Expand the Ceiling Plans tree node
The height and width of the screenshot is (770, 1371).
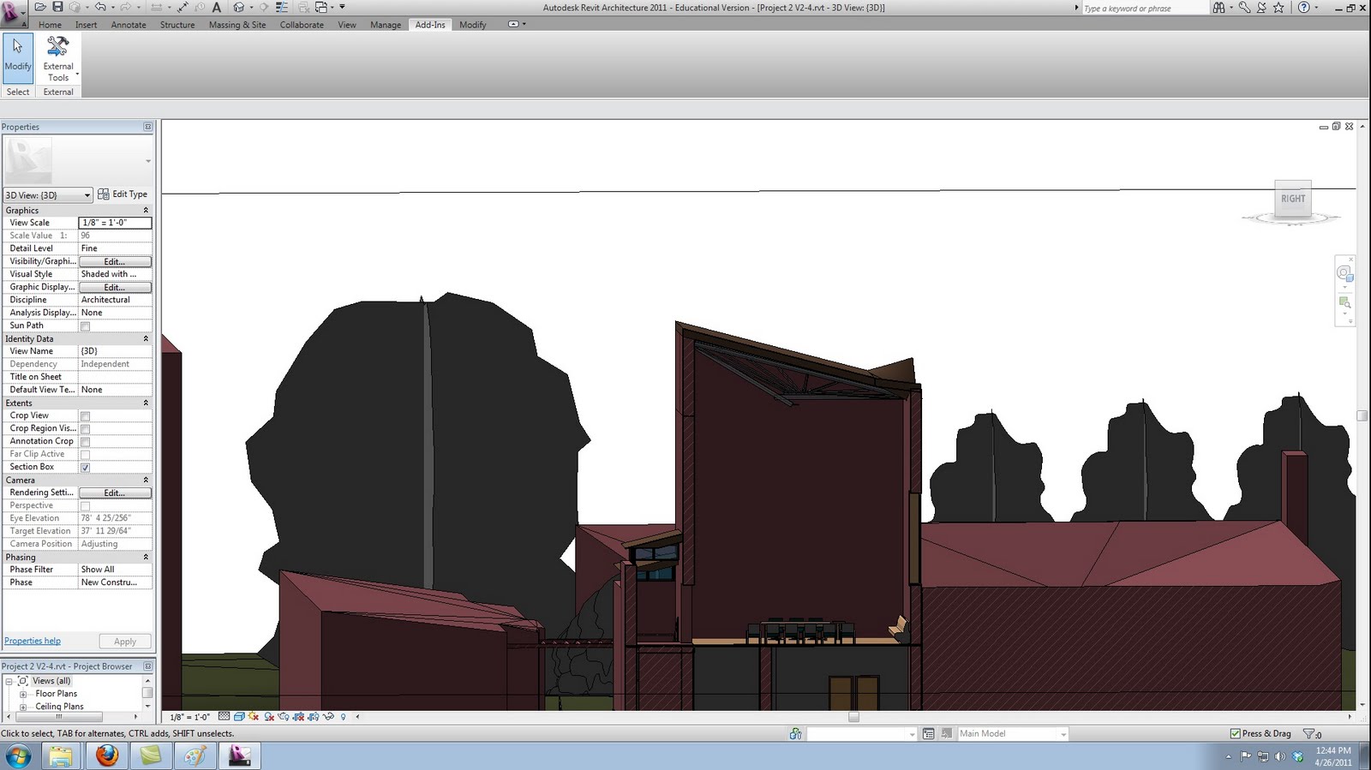point(23,707)
